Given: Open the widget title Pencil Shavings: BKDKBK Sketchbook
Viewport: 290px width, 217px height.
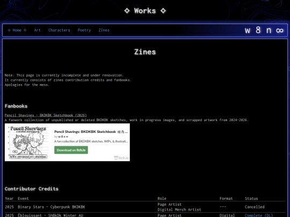Looking at the screenshot, I should [x=85, y=132].
